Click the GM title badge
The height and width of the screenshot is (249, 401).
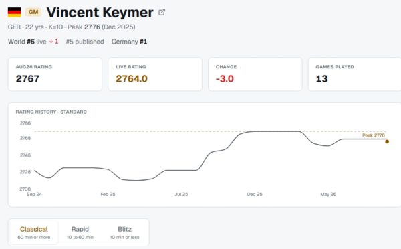(x=33, y=12)
